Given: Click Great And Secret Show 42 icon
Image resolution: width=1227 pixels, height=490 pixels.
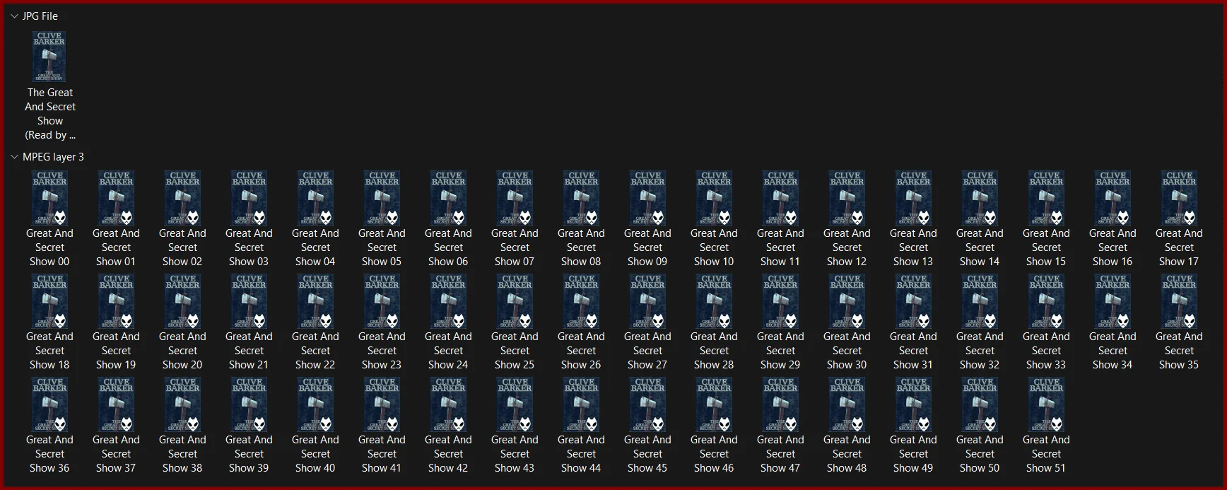Looking at the screenshot, I should [x=448, y=404].
